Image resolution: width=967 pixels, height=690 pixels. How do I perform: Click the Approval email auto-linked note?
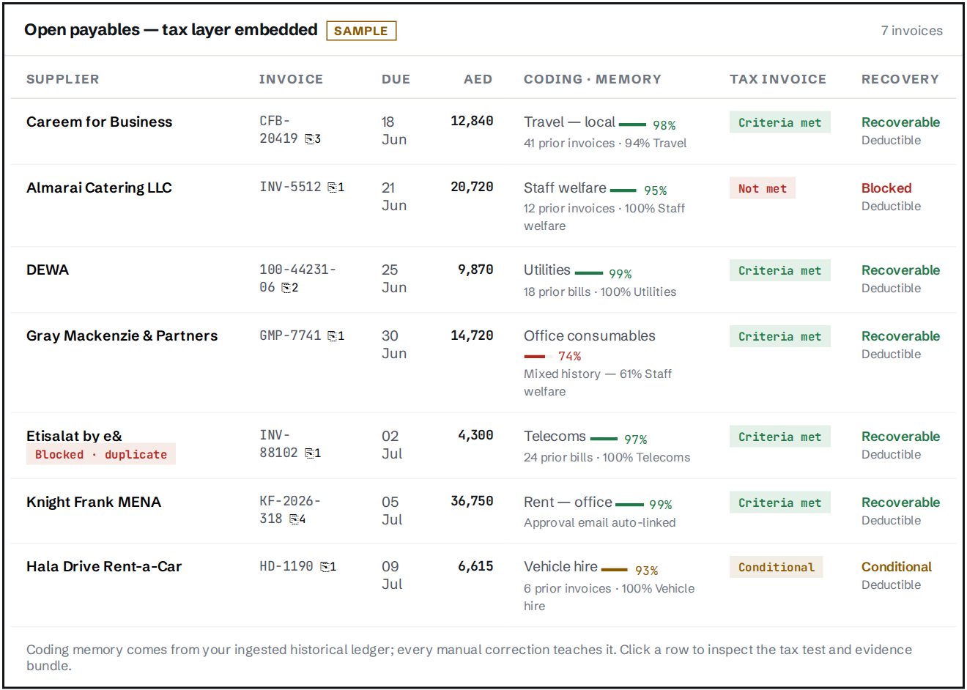[599, 523]
